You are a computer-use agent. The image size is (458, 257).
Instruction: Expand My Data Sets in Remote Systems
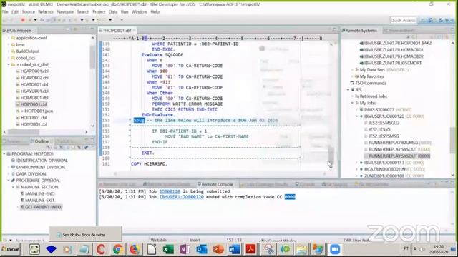(352, 70)
